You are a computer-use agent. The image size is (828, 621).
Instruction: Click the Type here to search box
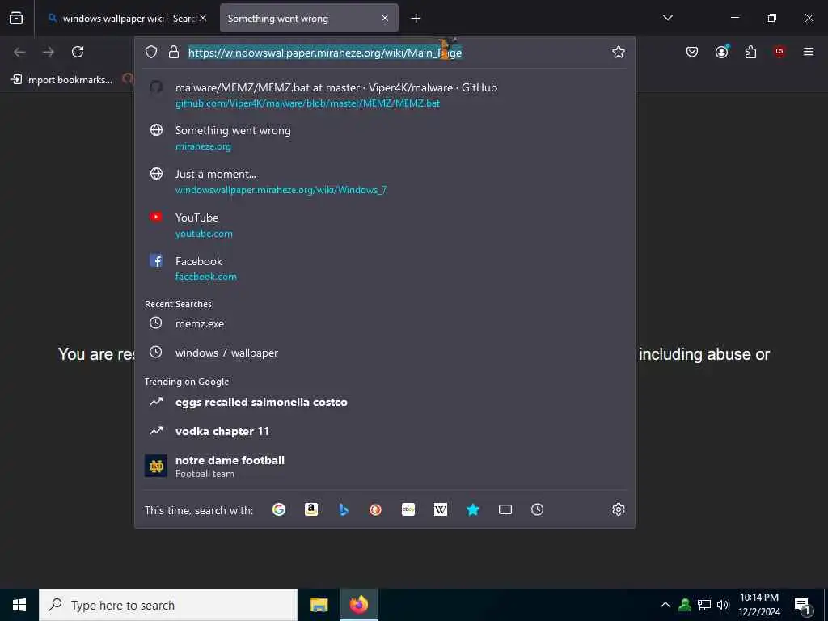pyautogui.click(x=168, y=605)
